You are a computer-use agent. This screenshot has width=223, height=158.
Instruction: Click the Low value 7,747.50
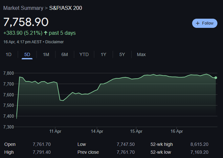click(x=125, y=144)
